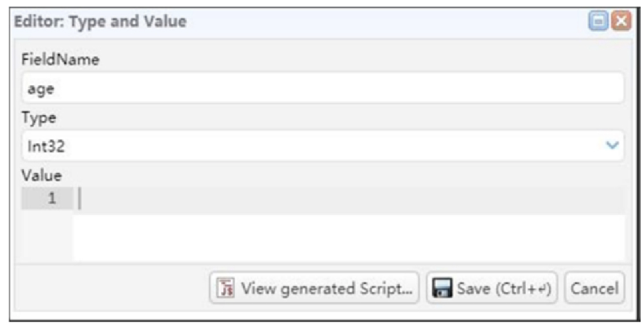The width and height of the screenshot is (643, 326).
Task: Click the empty white area of the Value editor
Action: point(348,238)
